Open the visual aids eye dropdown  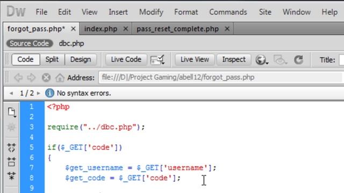280,60
